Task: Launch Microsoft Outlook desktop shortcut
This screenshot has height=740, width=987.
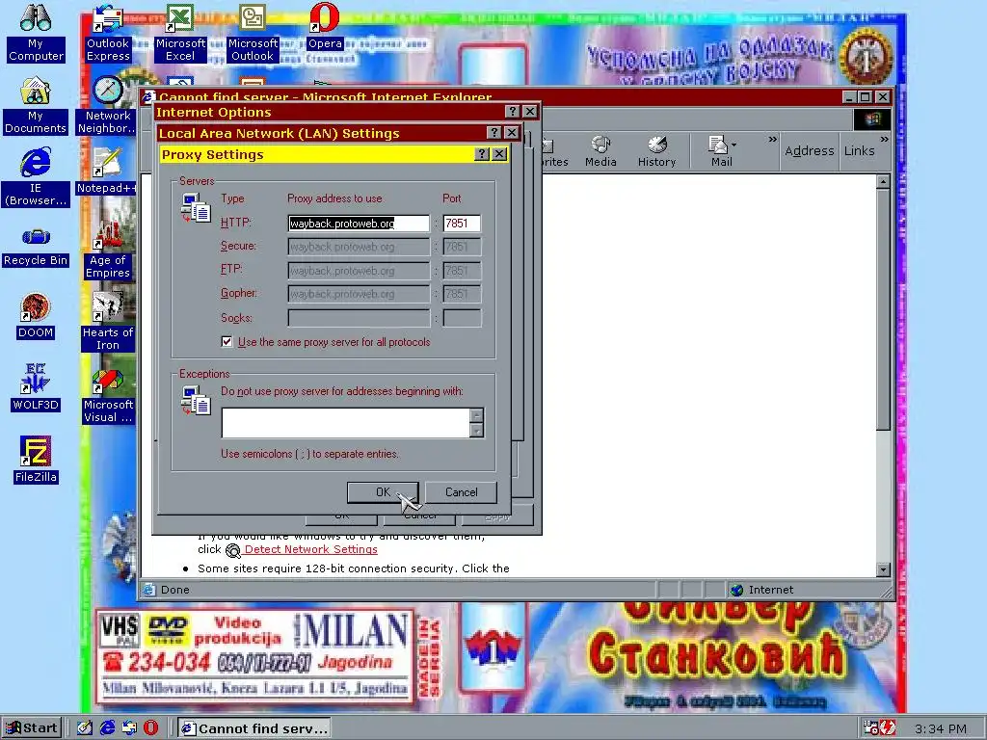Action: (x=253, y=33)
